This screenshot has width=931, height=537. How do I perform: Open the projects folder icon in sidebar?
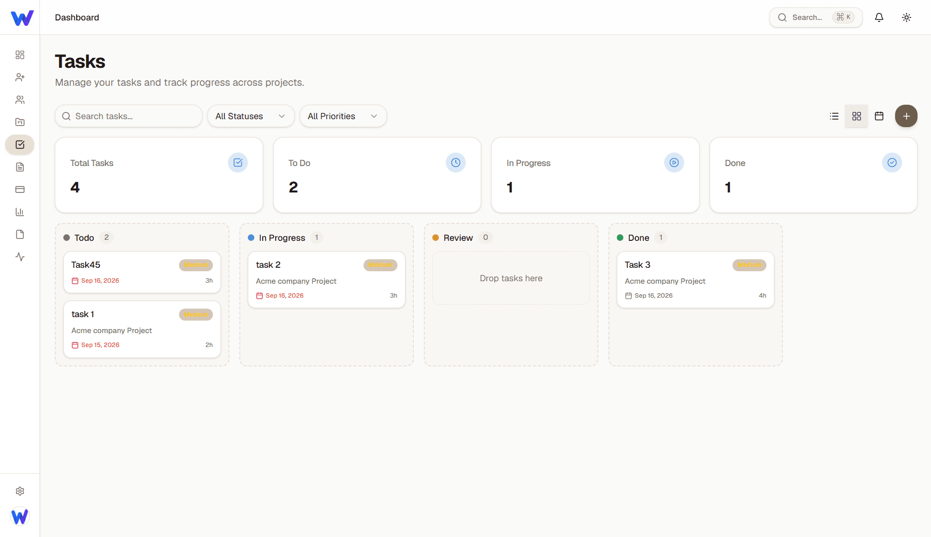[x=20, y=122]
